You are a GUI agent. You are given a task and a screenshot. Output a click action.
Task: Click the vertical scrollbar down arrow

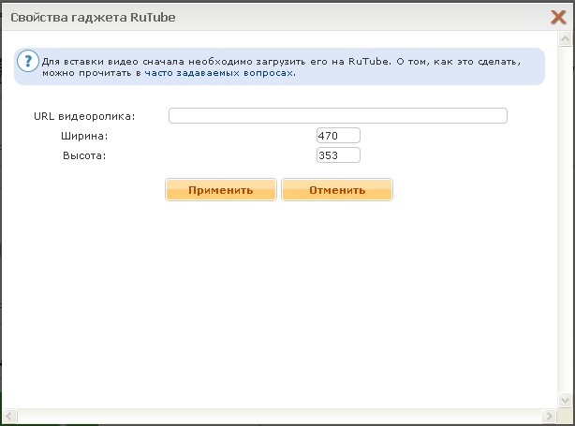[x=567, y=401]
